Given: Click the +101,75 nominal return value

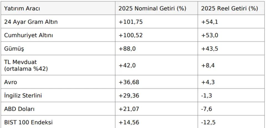Looking at the screenshot, I should click(x=131, y=22).
